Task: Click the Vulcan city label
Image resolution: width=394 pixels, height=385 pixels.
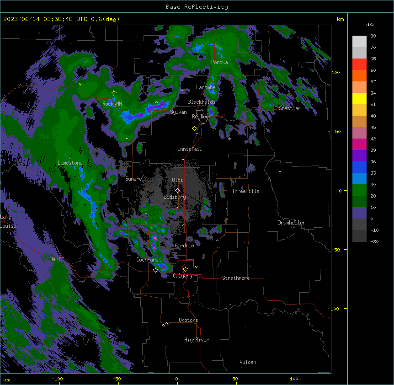Action: pyautogui.click(x=248, y=362)
